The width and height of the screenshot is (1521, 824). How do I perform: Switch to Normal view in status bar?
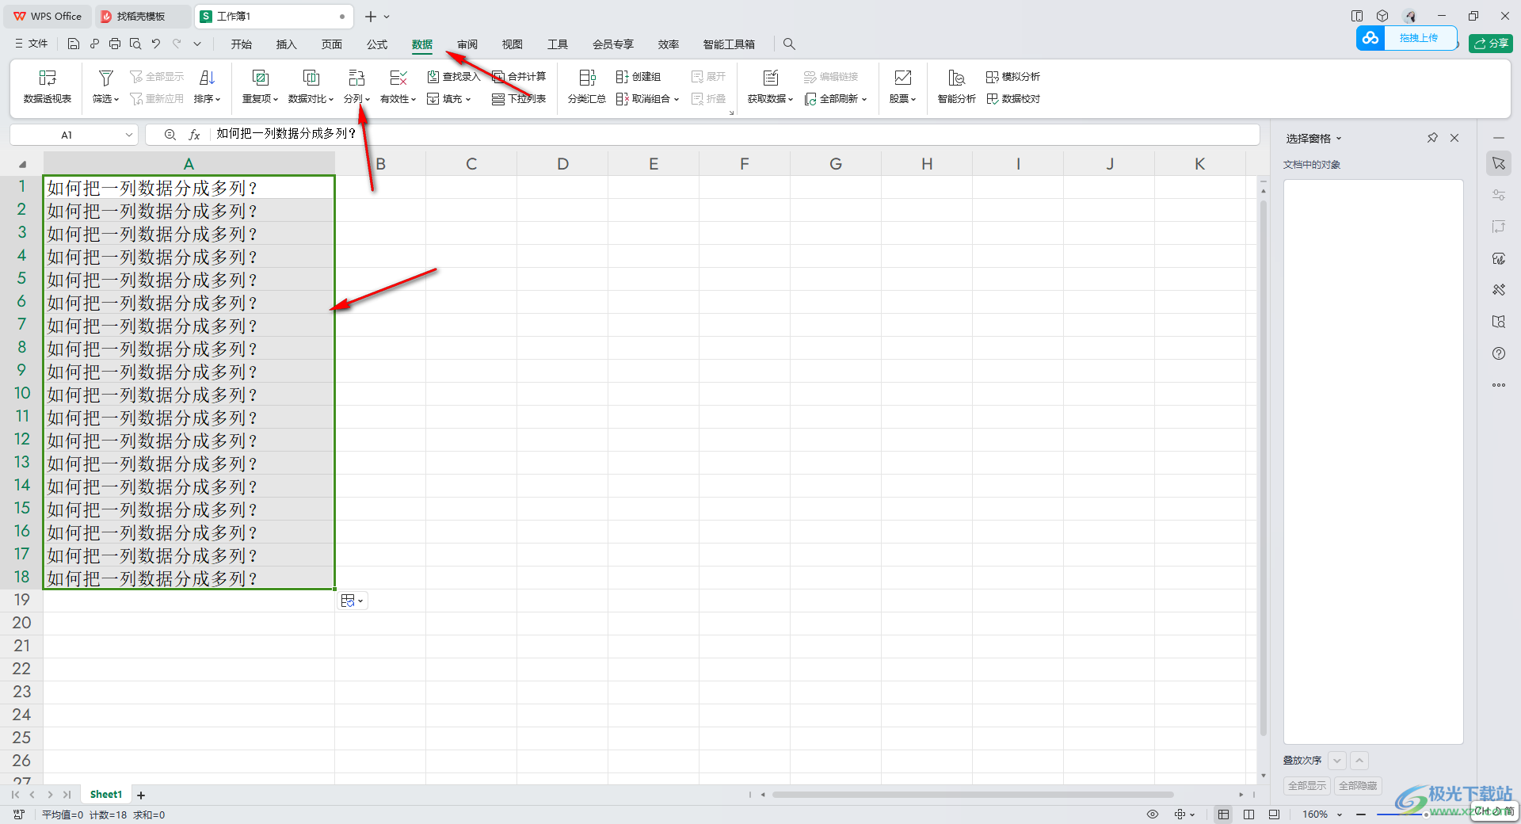tap(1224, 814)
